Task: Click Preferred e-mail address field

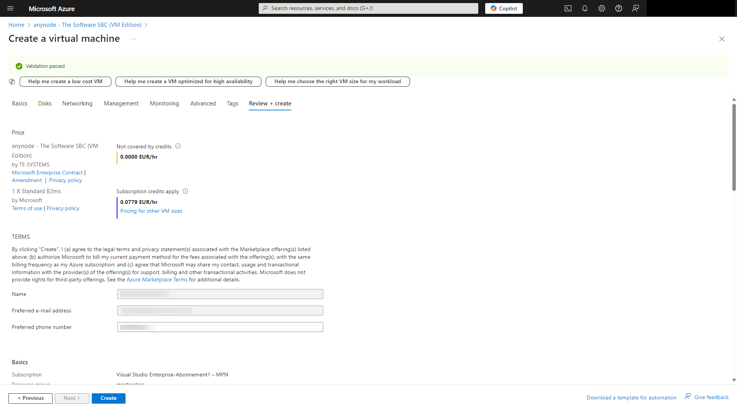Action: pos(220,310)
